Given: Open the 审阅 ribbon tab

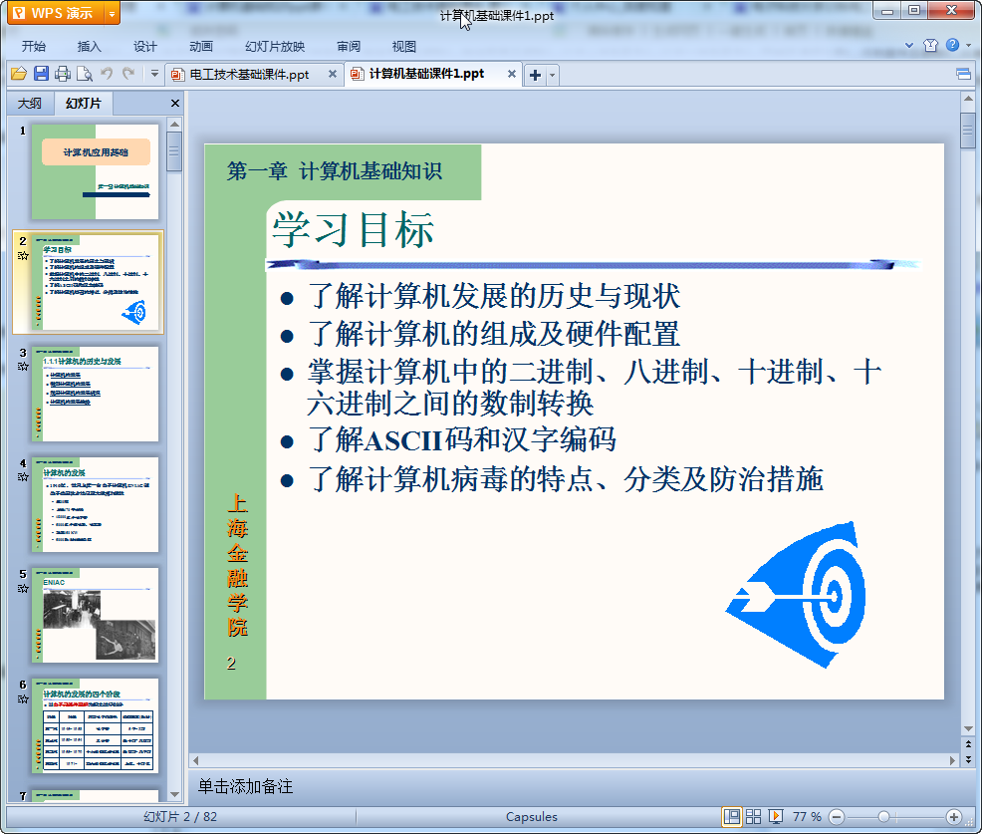Looking at the screenshot, I should pyautogui.click(x=349, y=47).
